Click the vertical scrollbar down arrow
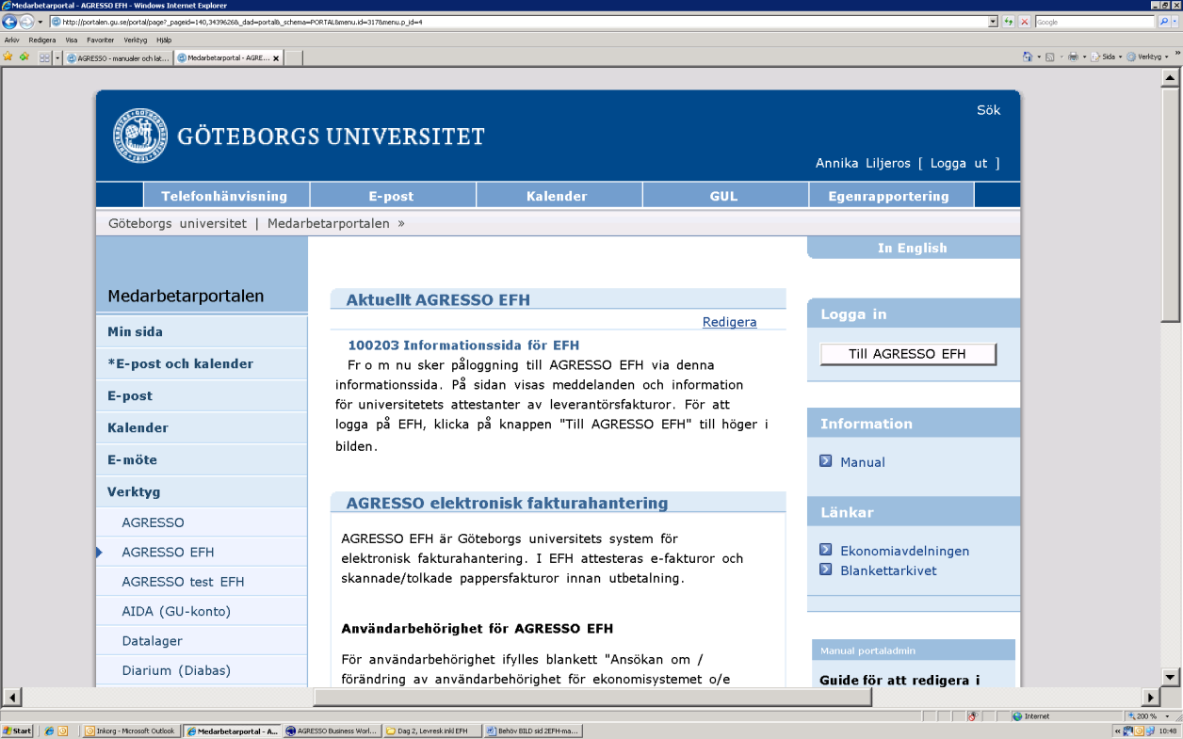The height and width of the screenshot is (739, 1183). [x=1170, y=676]
